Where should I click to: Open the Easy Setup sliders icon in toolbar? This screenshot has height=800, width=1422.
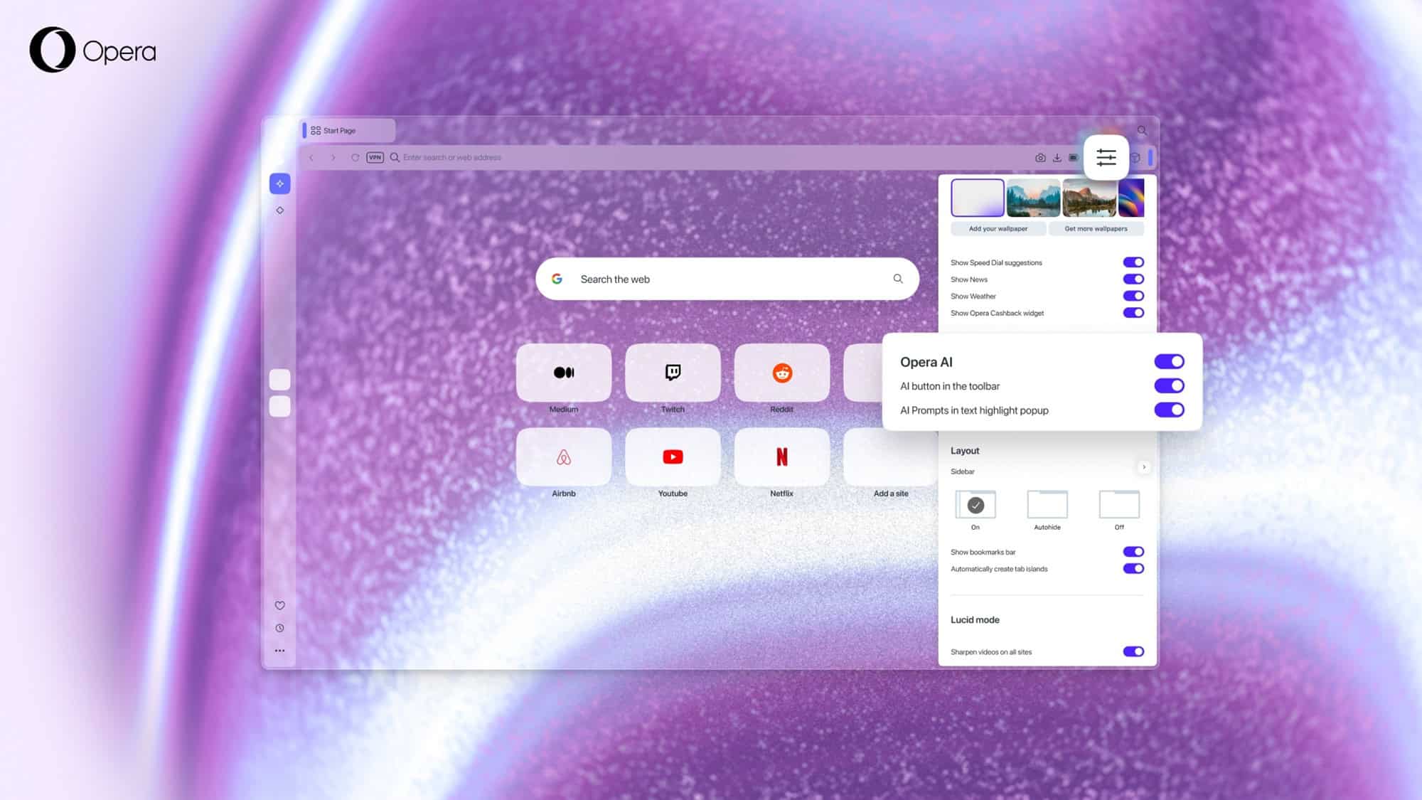[x=1106, y=157]
